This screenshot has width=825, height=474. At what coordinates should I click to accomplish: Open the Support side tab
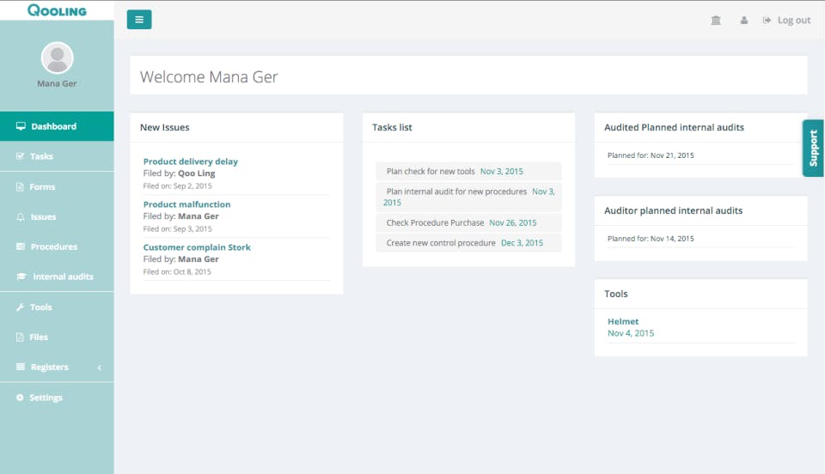813,149
